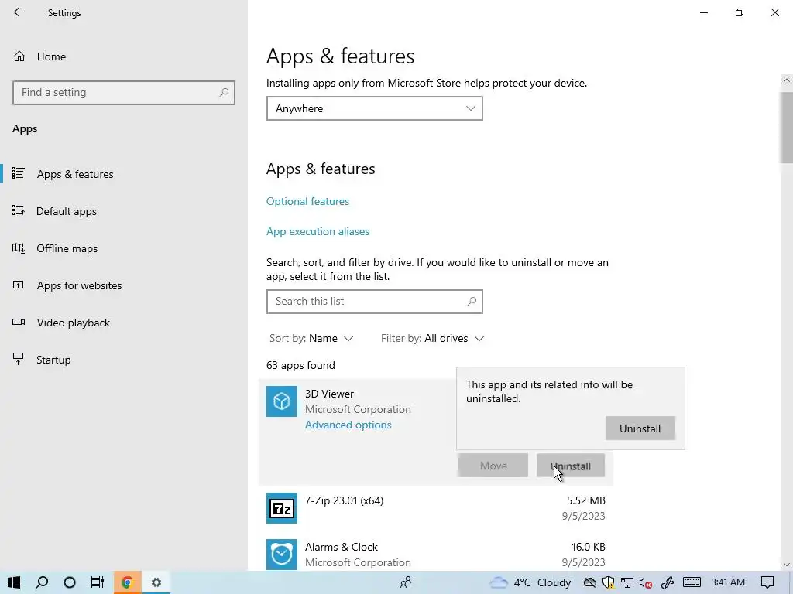Switch to Chrome in taskbar

tap(128, 582)
